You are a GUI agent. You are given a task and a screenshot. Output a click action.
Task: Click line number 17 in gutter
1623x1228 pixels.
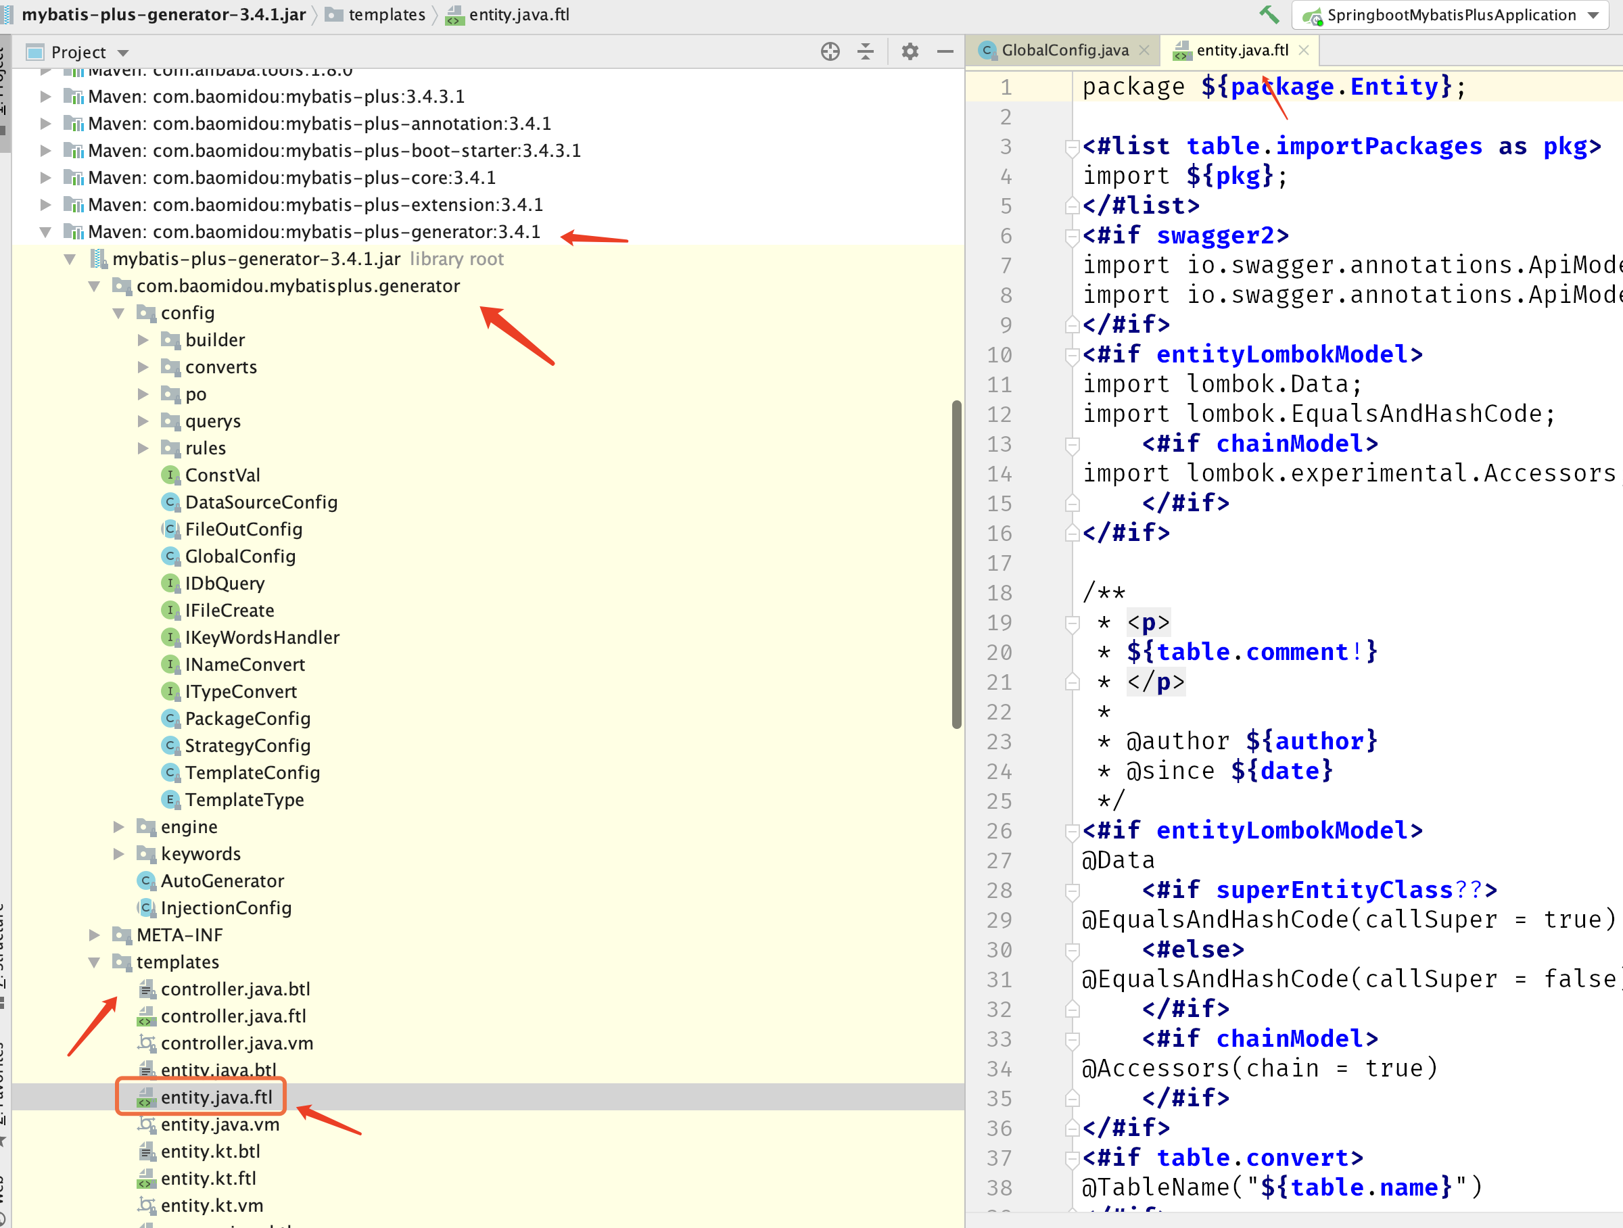(999, 563)
